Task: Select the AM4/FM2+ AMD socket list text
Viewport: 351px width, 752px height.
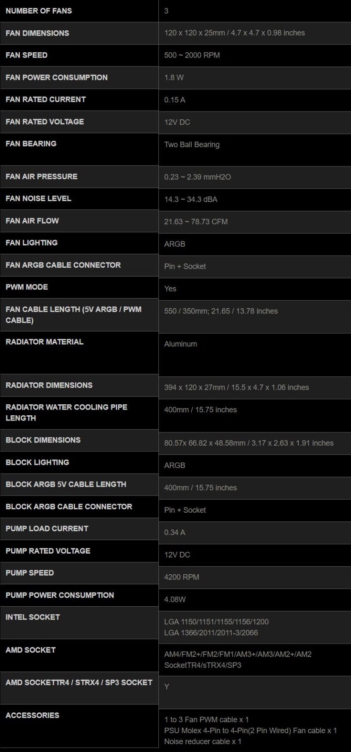Action: pos(237,655)
